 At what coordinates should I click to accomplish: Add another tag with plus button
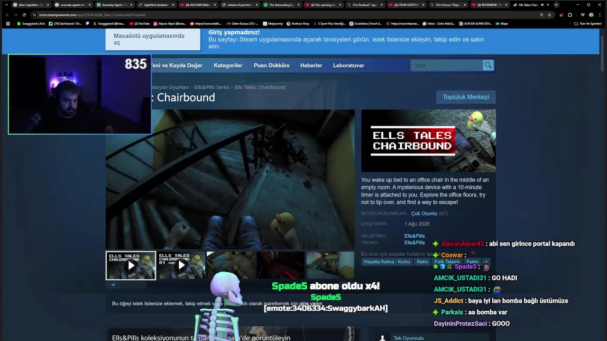486,261
